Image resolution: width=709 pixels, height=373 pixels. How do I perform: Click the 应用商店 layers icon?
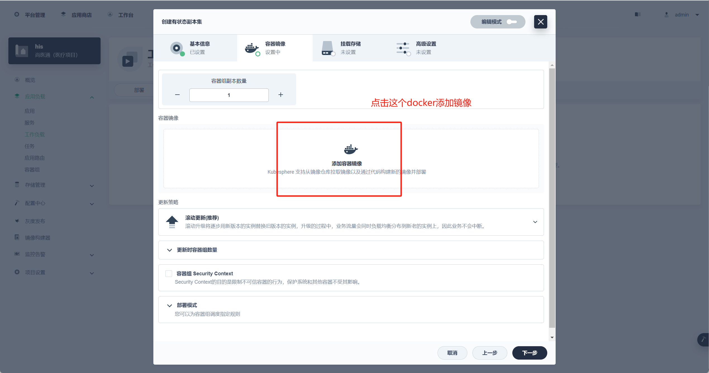tap(63, 14)
